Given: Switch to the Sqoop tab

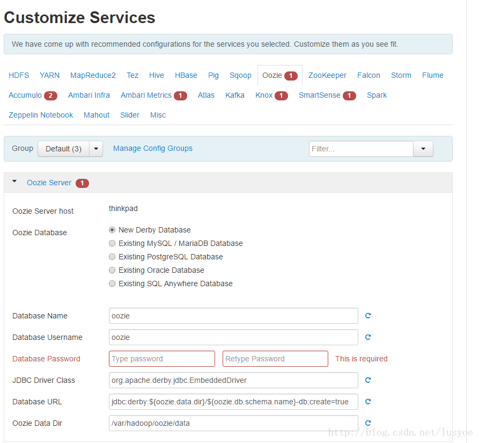Looking at the screenshot, I should tap(240, 75).
